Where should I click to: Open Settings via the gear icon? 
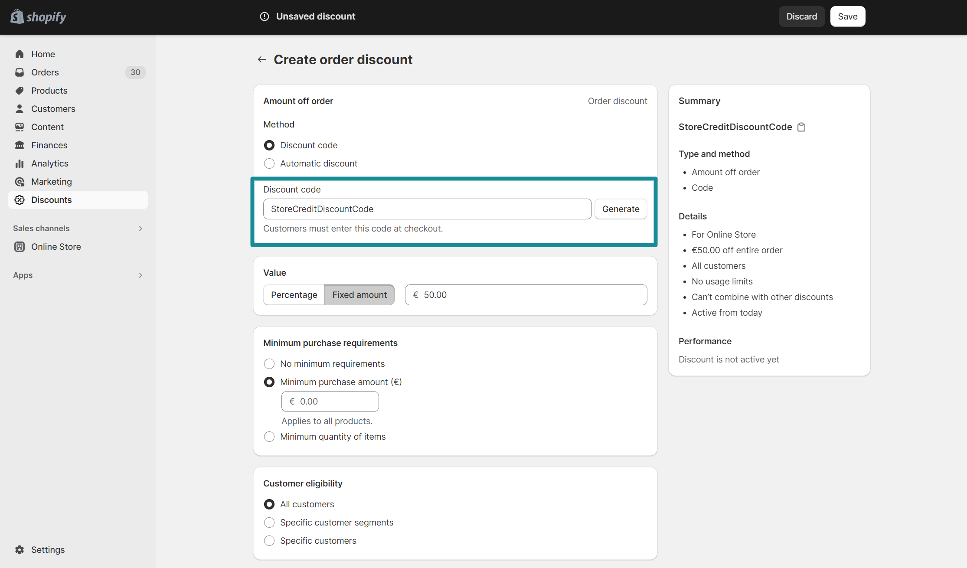click(20, 550)
